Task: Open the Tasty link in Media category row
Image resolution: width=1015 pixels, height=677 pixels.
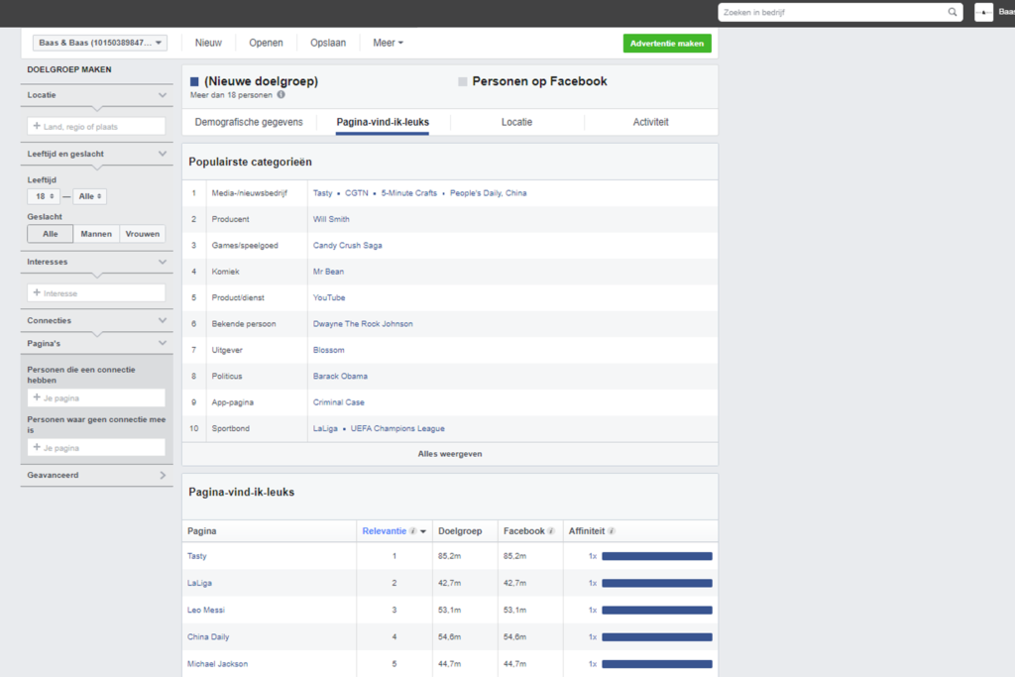Action: pyautogui.click(x=322, y=193)
